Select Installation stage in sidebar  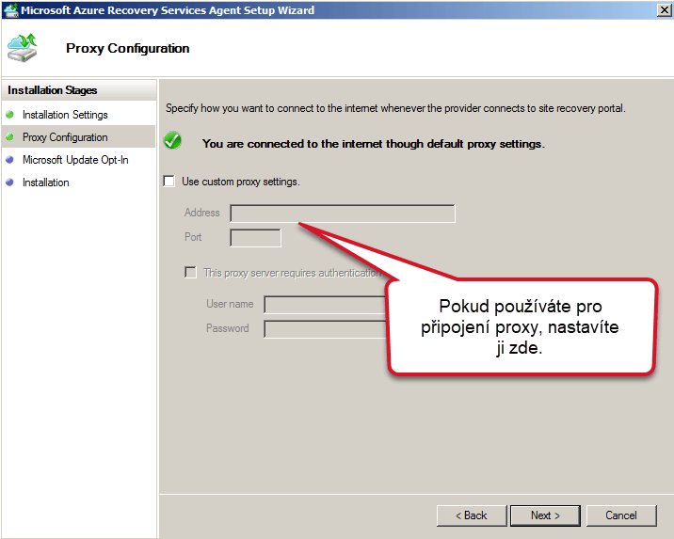[45, 182]
